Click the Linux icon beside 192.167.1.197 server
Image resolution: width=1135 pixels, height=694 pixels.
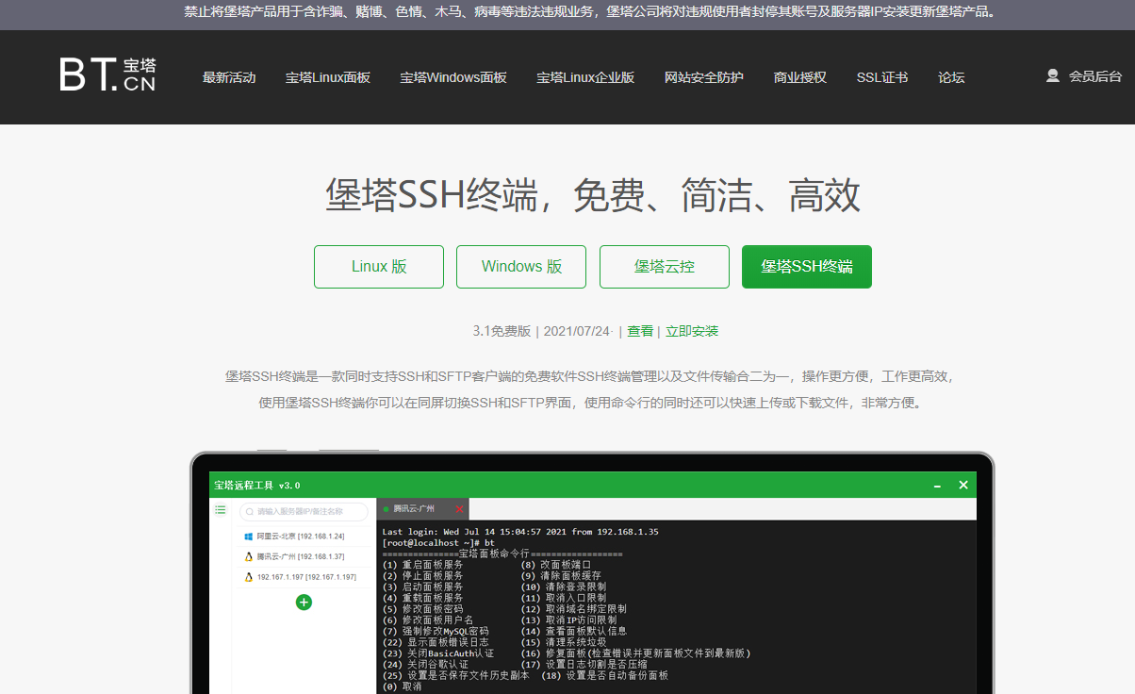coord(248,578)
